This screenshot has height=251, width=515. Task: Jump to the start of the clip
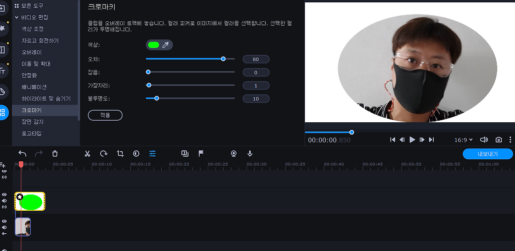click(x=393, y=140)
